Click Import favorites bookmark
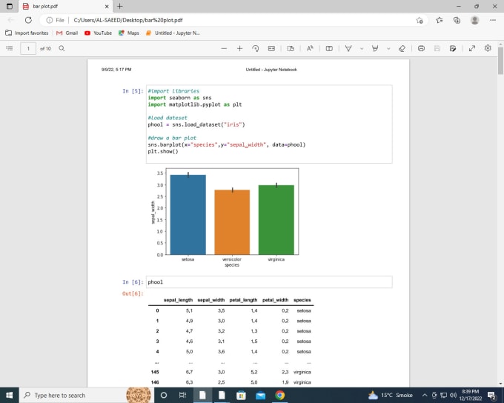Image resolution: width=504 pixels, height=403 pixels. click(27, 33)
